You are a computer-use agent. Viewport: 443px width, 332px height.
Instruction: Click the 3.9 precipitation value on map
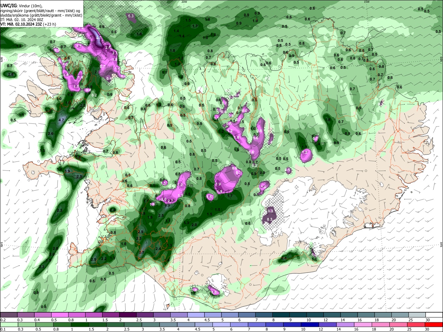[67, 172]
